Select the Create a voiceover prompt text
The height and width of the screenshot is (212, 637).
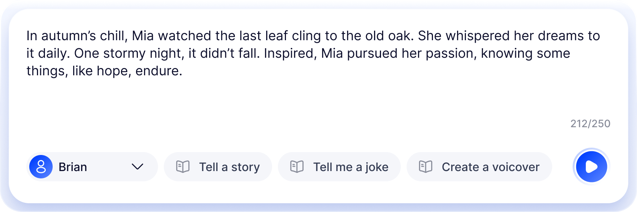pyautogui.click(x=490, y=167)
